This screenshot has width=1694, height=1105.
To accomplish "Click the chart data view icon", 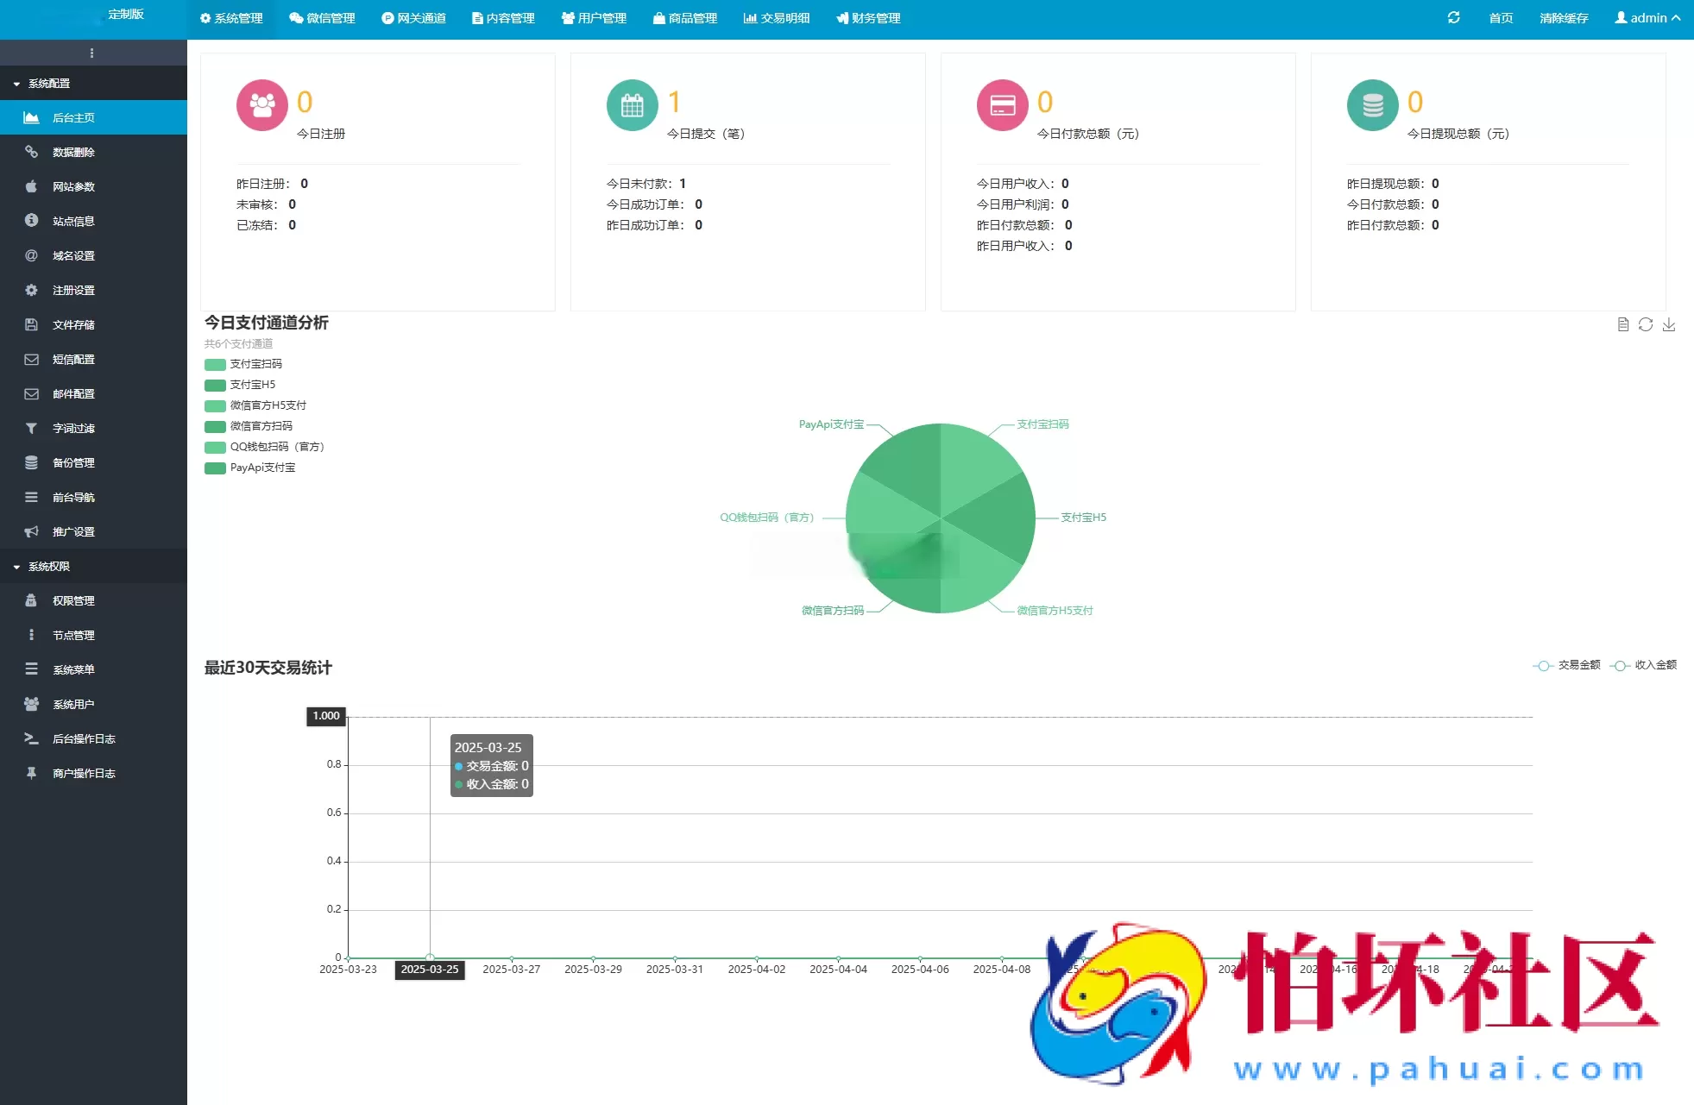I will [x=1622, y=324].
